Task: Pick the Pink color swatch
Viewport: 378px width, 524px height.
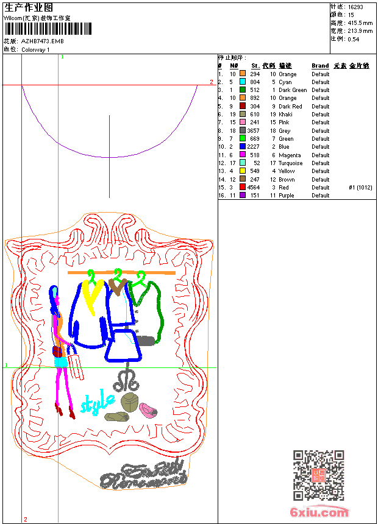Action: [243, 122]
